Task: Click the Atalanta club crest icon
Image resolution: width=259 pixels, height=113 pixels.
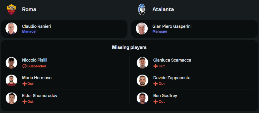Action: [142, 10]
